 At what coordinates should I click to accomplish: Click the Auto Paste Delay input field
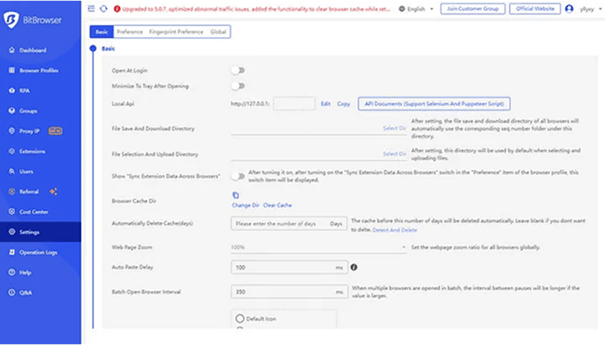[289, 267]
